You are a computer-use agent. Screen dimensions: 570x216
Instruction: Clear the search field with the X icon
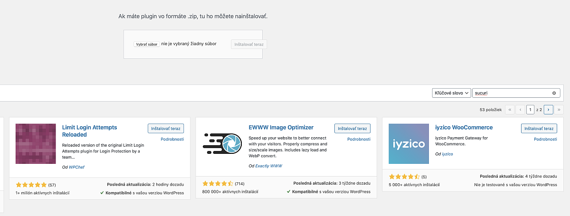click(x=554, y=93)
